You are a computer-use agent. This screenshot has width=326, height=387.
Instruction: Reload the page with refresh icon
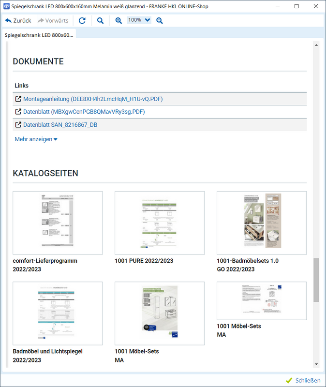(82, 21)
